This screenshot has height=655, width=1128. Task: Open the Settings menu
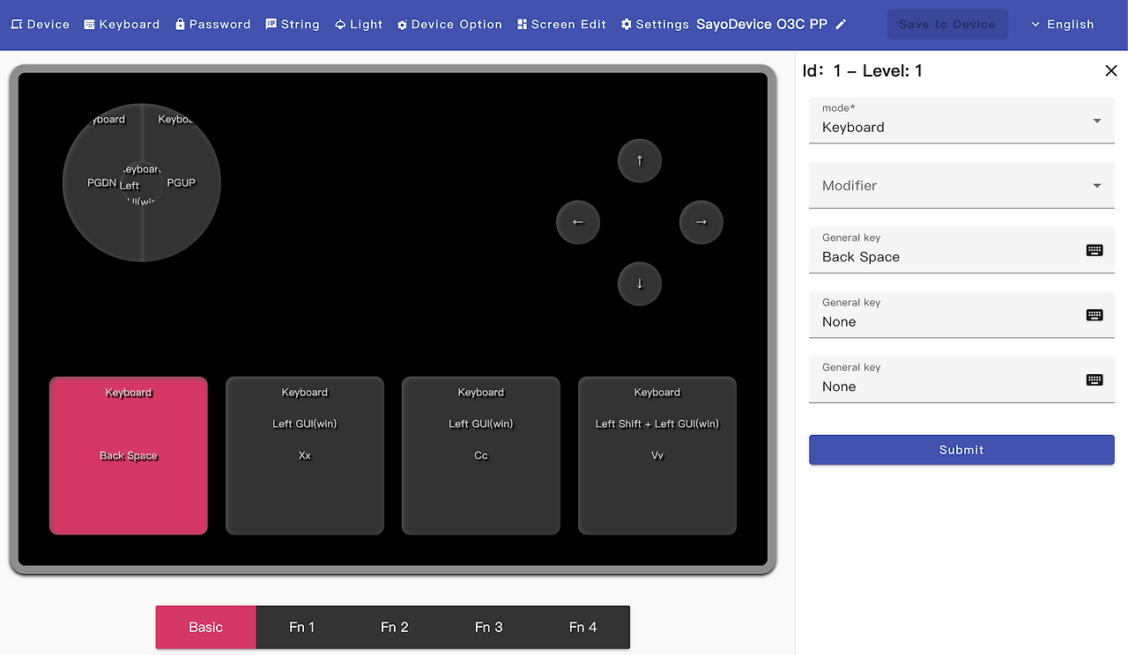coord(655,25)
